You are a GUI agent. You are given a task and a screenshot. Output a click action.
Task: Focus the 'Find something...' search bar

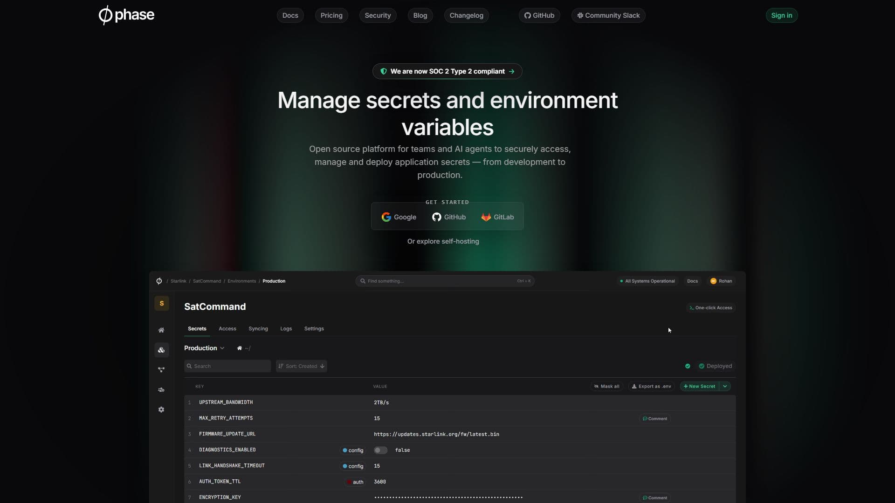(445, 281)
